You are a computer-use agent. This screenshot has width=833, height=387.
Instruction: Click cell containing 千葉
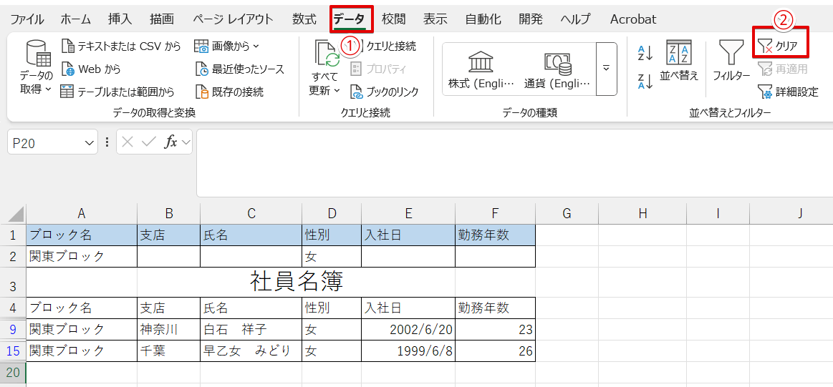169,351
